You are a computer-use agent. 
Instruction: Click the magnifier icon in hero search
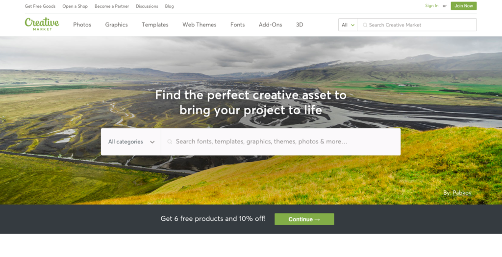point(170,141)
